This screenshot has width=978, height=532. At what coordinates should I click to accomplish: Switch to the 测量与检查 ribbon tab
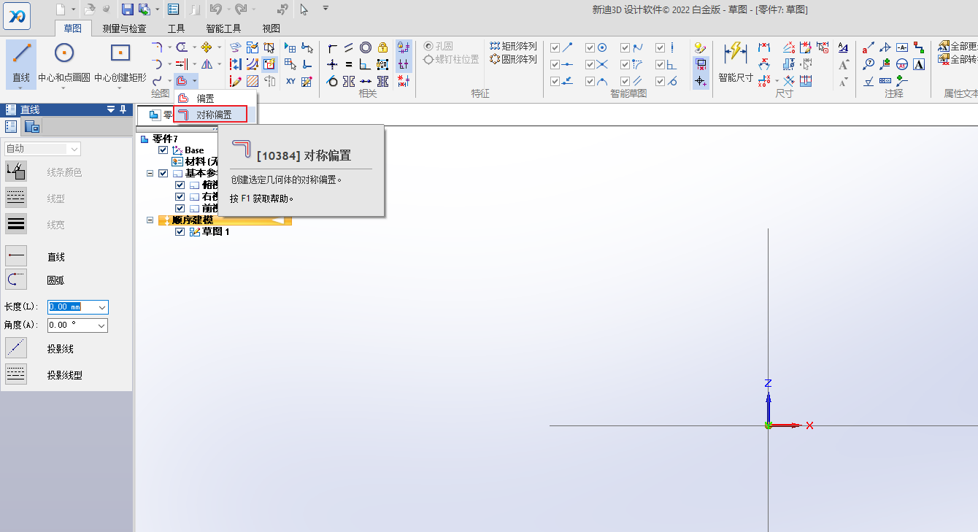pyautogui.click(x=124, y=28)
